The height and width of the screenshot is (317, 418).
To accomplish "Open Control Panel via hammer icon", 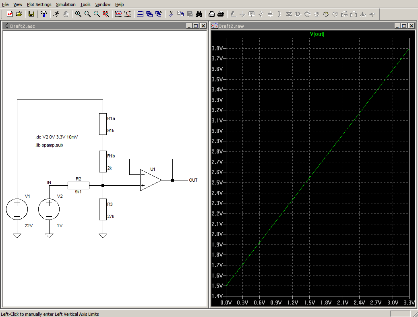I will pyautogui.click(x=44, y=14).
